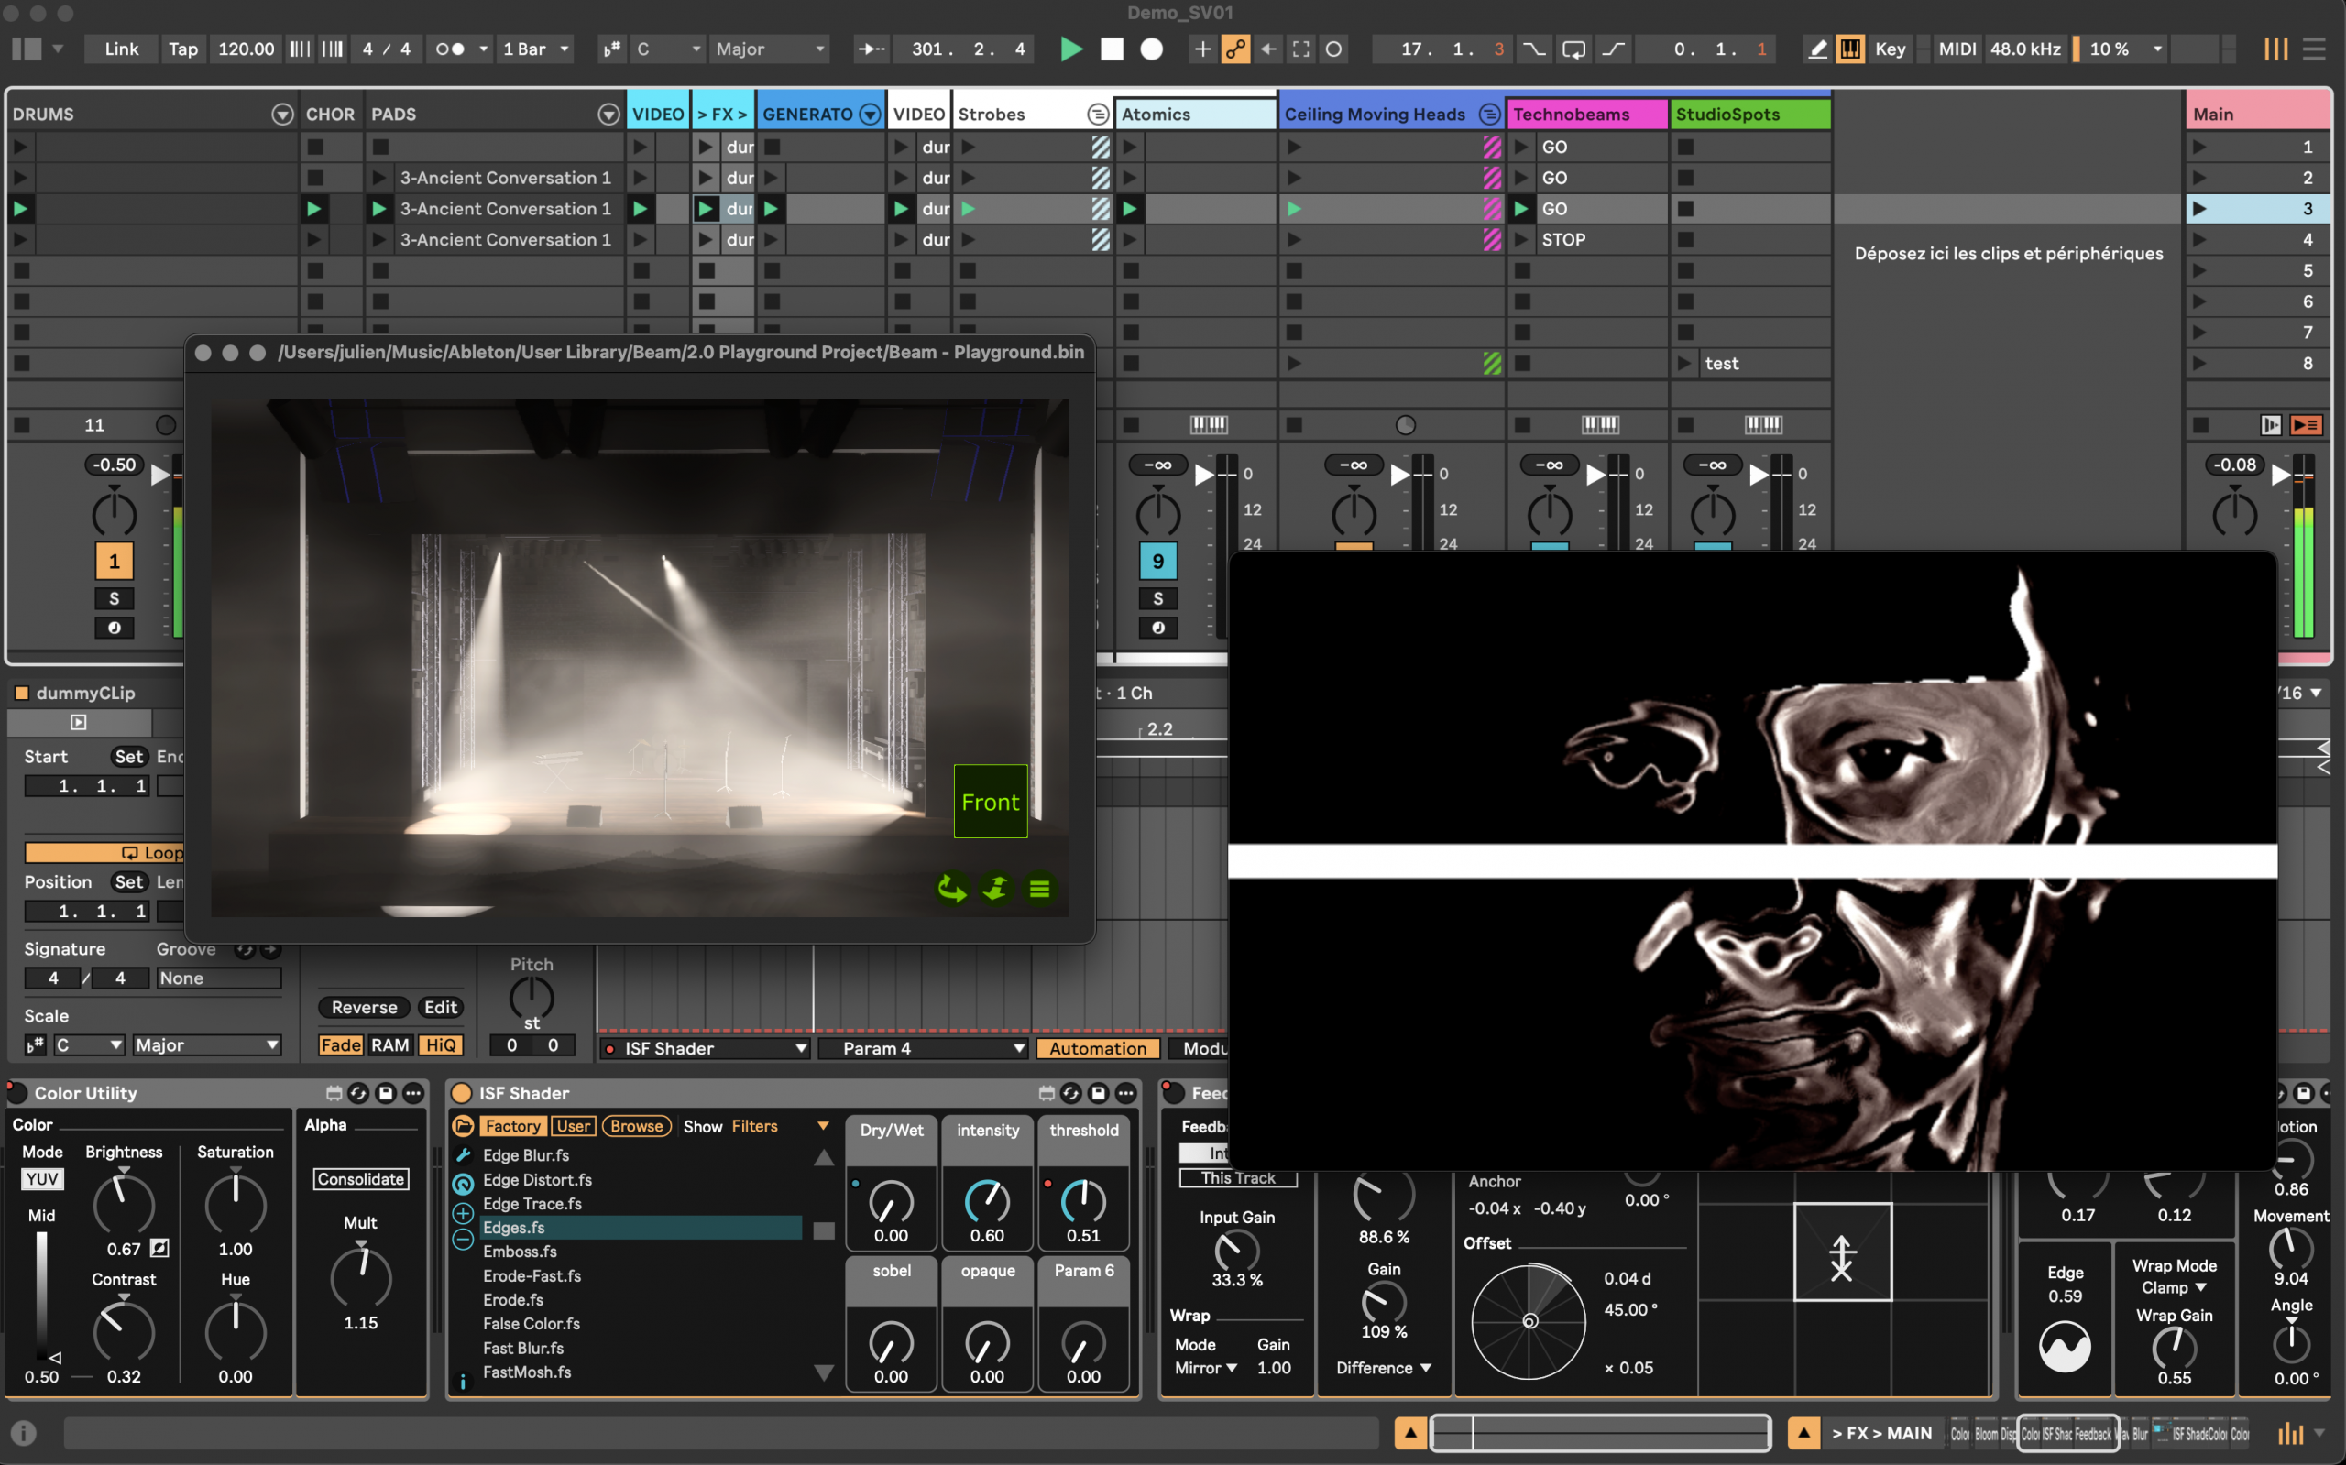Screen dimensions: 2346x1465
Task: Enable the HiQ clip option
Action: (441, 1044)
